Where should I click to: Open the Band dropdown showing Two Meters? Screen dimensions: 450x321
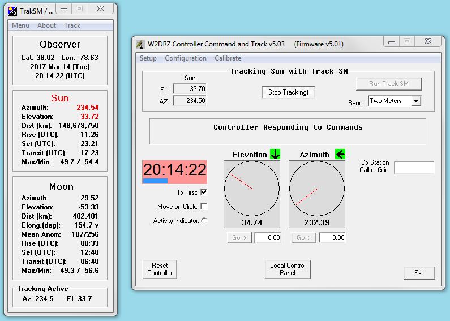[x=416, y=101]
